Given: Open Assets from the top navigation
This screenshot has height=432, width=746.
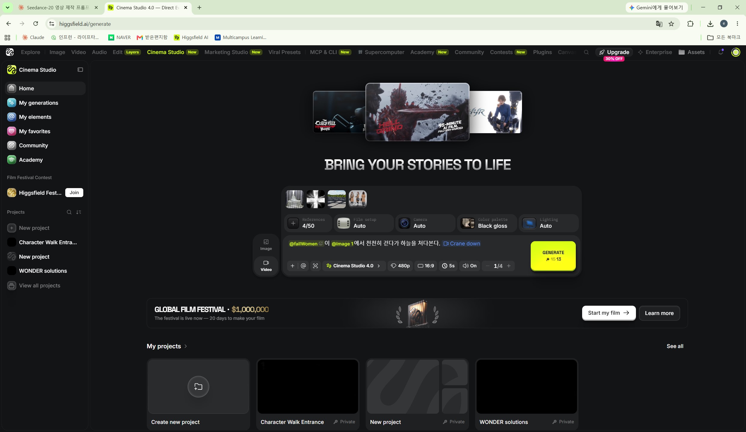Looking at the screenshot, I should (x=692, y=52).
